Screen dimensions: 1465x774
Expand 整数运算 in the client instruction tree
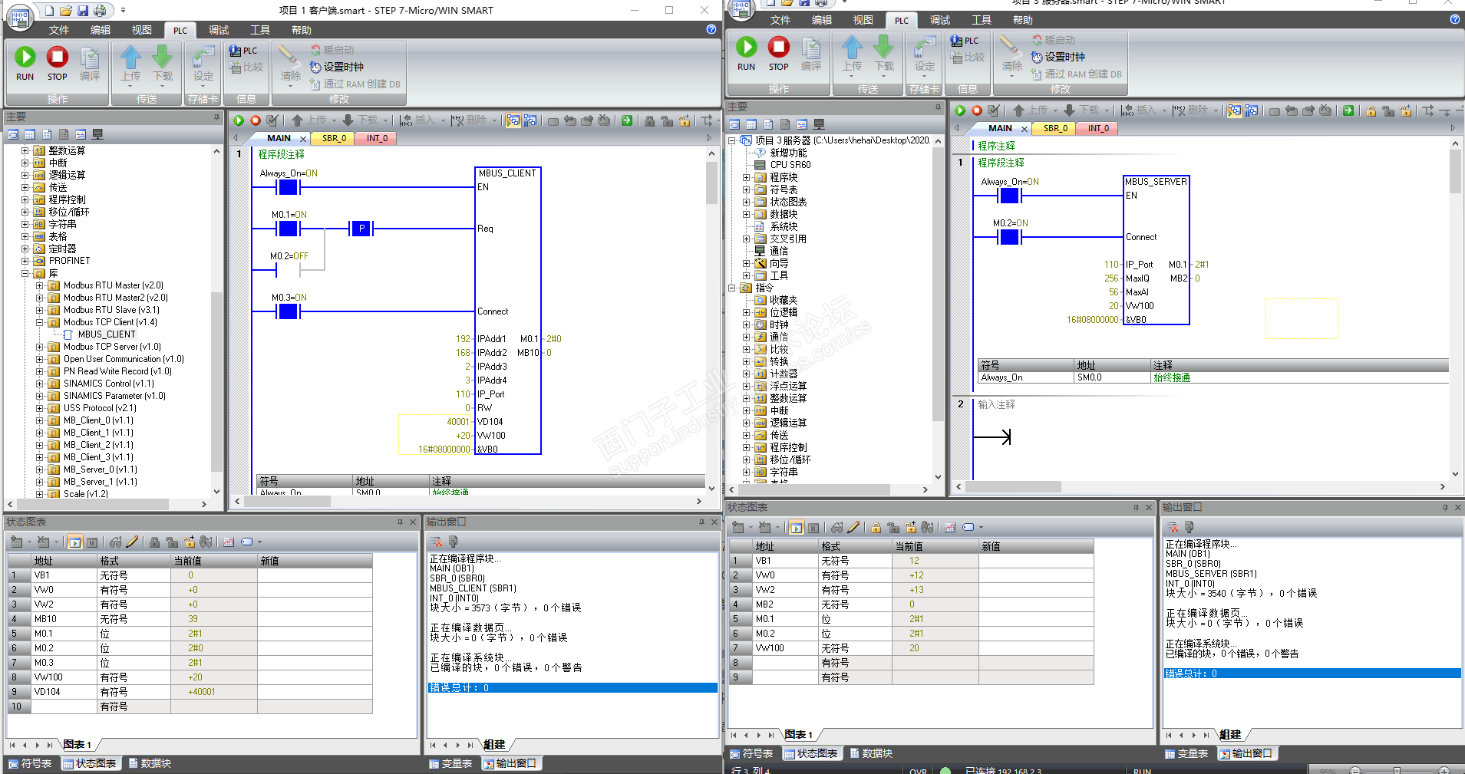[x=25, y=150]
